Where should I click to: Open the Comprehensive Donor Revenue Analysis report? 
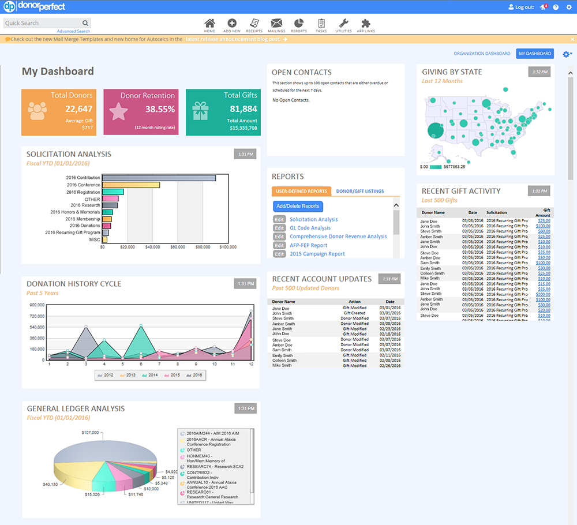tap(338, 237)
